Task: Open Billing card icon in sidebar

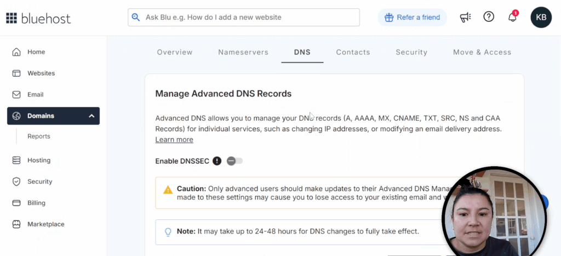Action: 16,203
